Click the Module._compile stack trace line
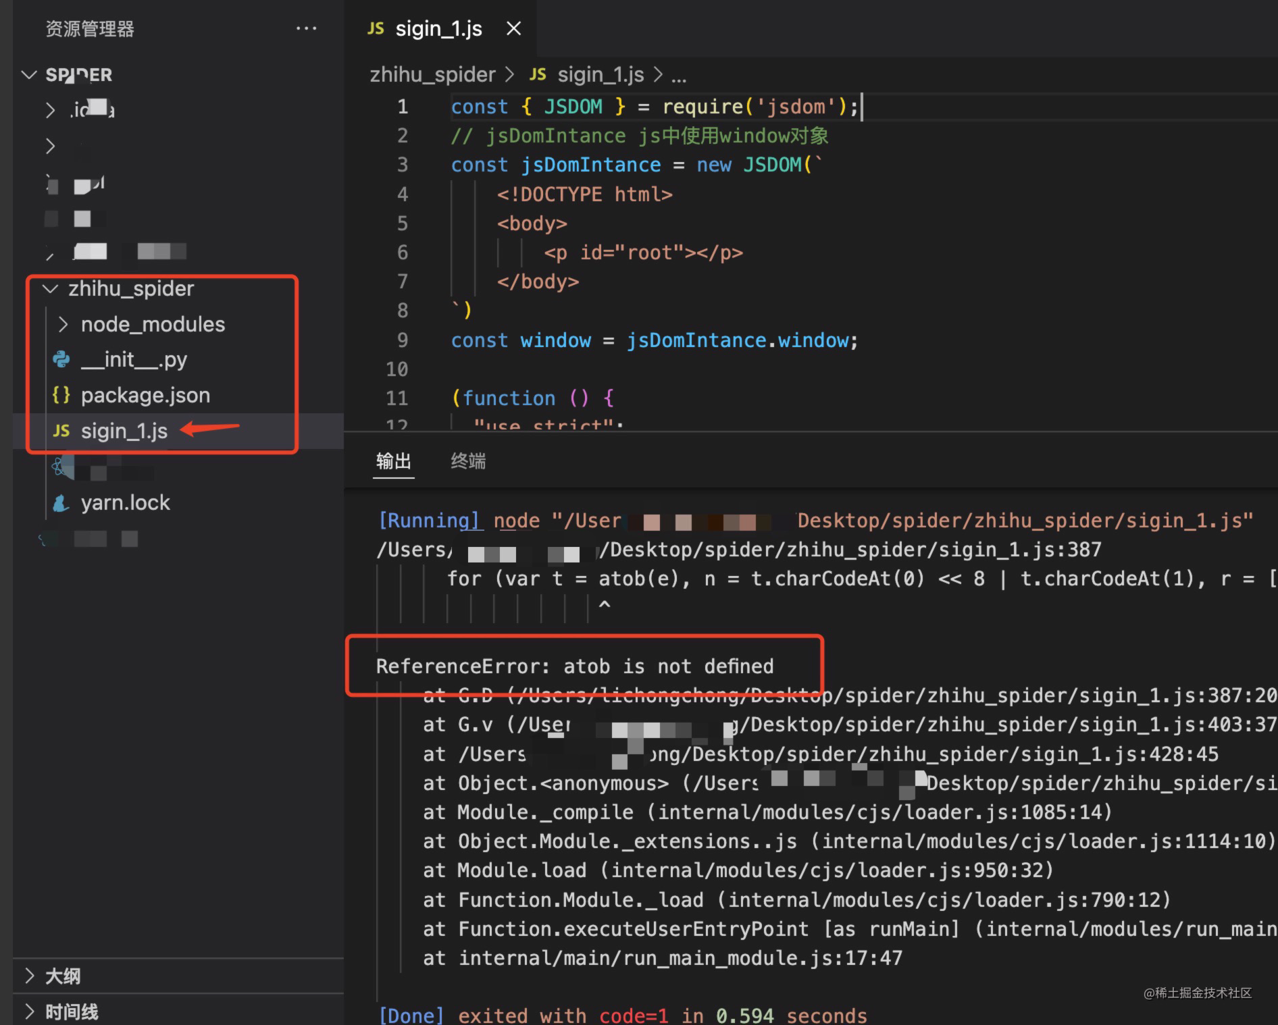The height and width of the screenshot is (1025, 1278). (767, 812)
